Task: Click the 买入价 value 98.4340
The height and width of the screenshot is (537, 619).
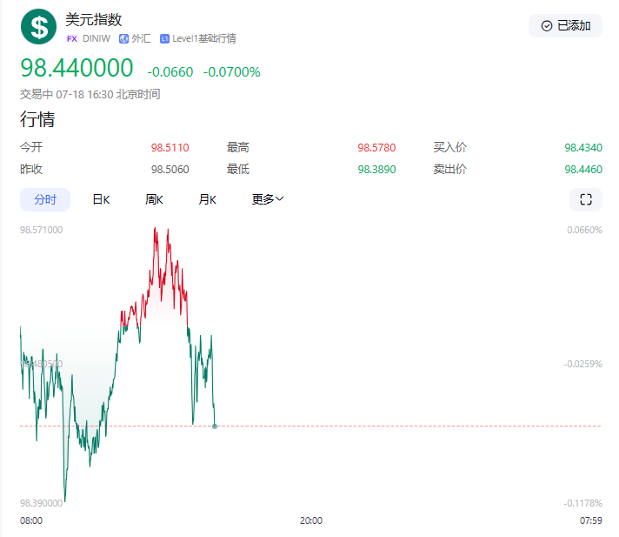Action: tap(583, 148)
